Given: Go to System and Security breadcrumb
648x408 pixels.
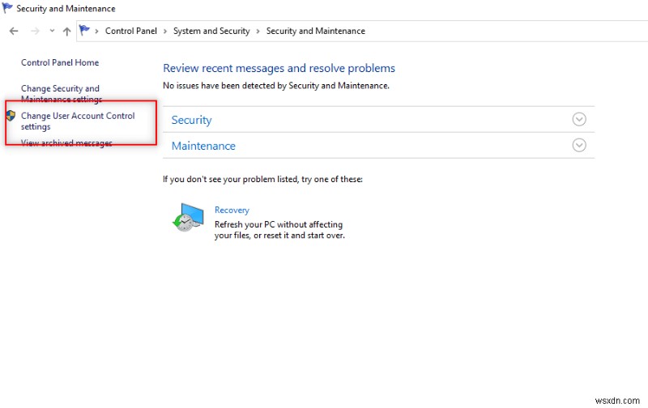Looking at the screenshot, I should (x=211, y=31).
